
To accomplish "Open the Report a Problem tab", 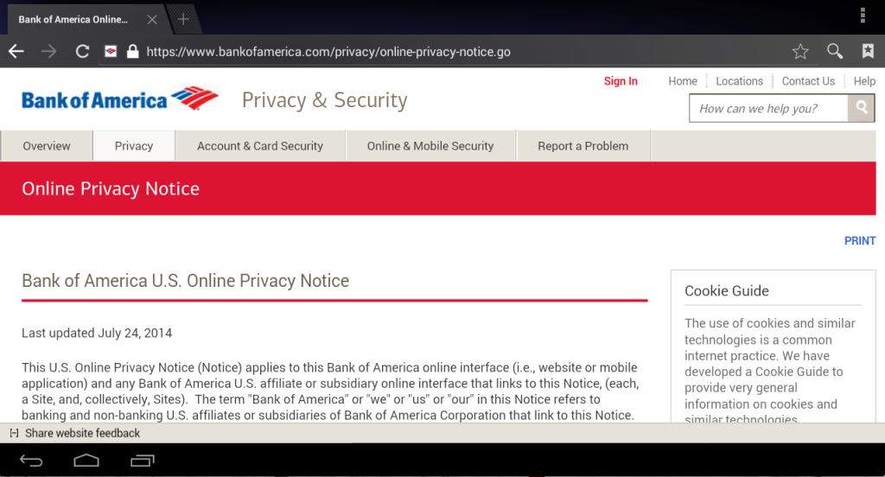I will (583, 146).
